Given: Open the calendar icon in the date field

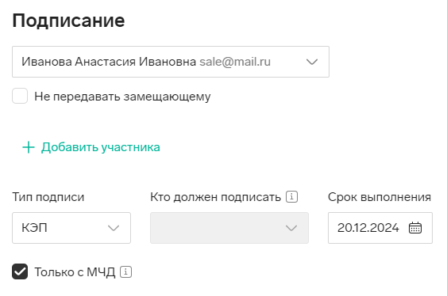Looking at the screenshot, I should point(414,227).
